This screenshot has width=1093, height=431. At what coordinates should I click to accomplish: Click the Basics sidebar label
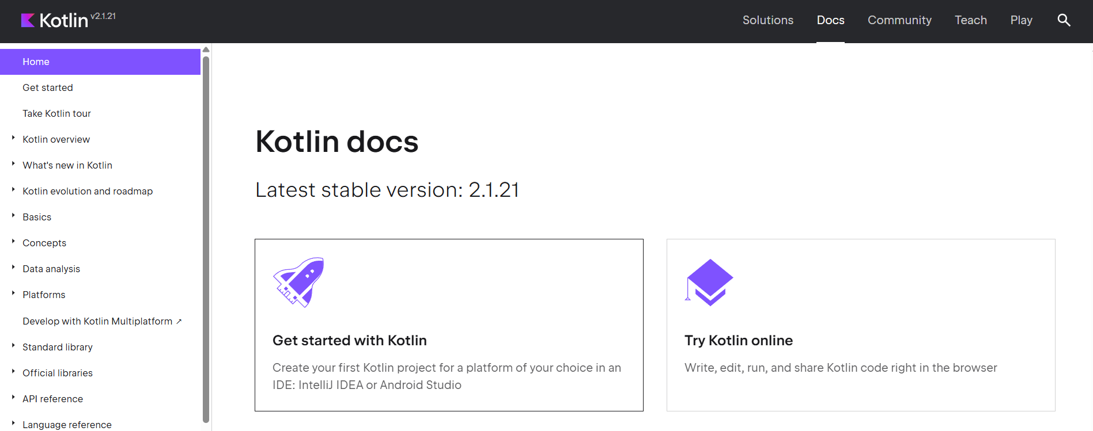(37, 217)
